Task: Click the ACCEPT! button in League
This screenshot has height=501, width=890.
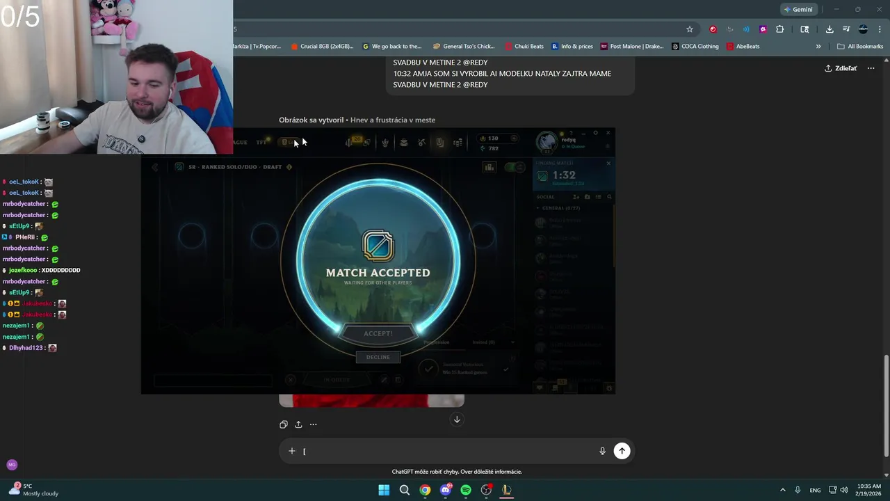Action: click(378, 333)
